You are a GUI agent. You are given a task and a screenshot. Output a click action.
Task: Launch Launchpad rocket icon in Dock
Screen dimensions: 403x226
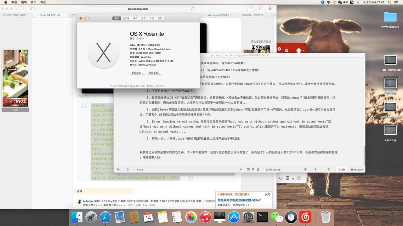pos(91,217)
